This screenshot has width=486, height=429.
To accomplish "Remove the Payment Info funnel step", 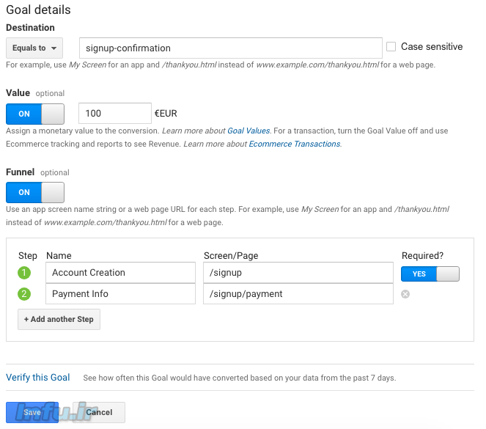I will tap(405, 295).
